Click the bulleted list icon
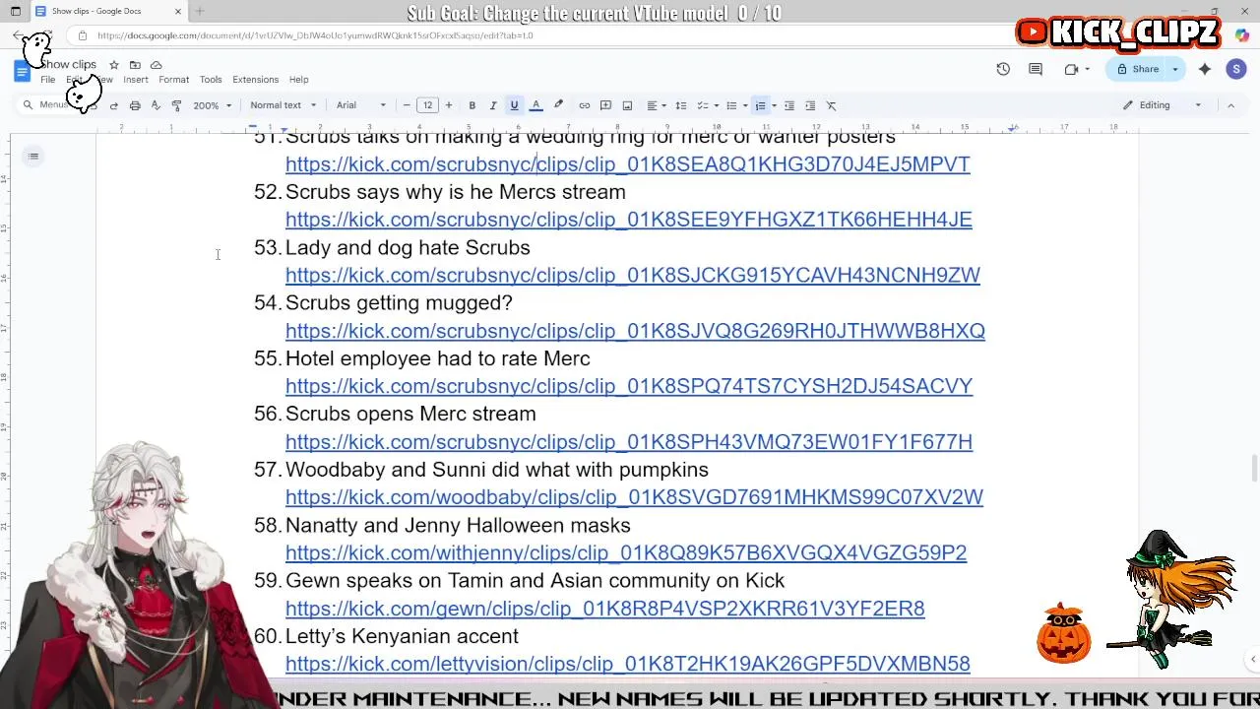This screenshot has width=1260, height=709. pos(730,105)
